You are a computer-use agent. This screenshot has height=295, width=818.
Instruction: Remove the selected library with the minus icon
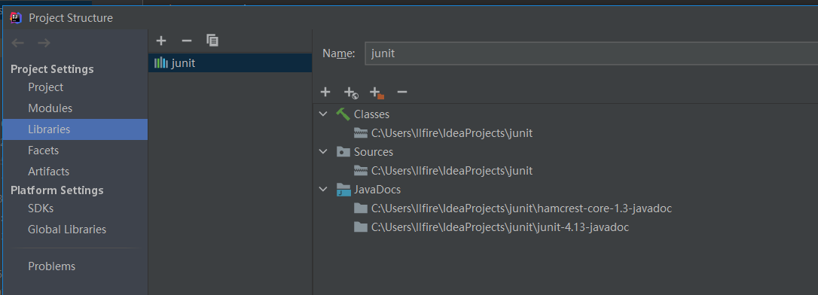pos(186,41)
